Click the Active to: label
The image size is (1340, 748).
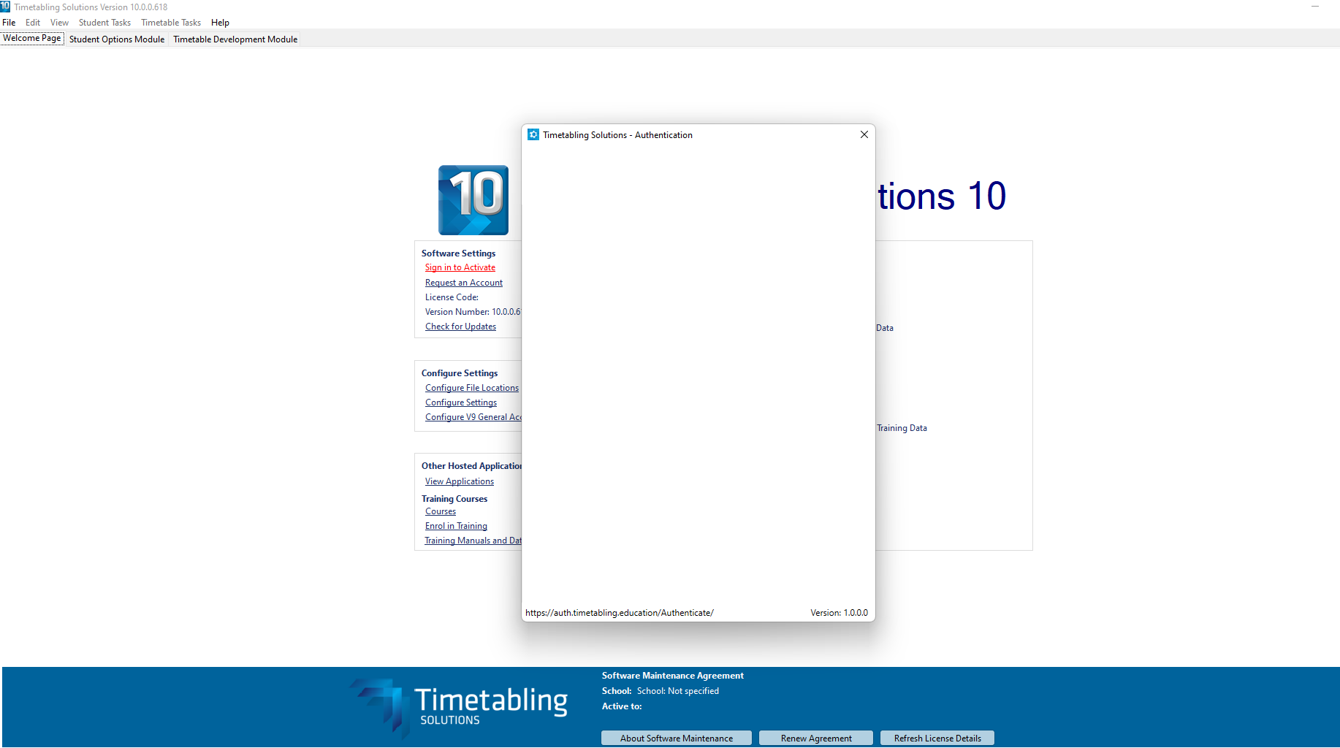point(622,706)
